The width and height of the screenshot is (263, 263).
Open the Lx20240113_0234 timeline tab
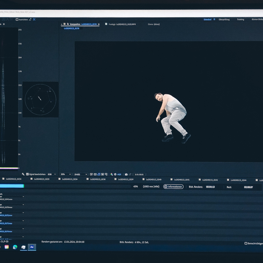(x=13, y=179)
